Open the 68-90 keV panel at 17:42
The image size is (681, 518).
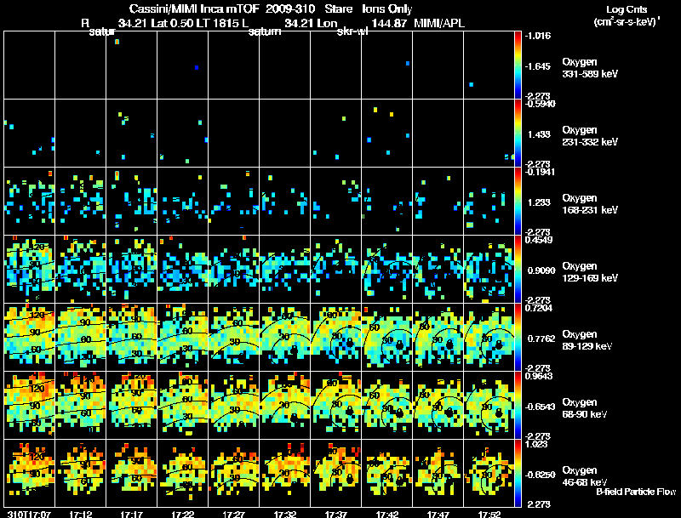click(386, 405)
